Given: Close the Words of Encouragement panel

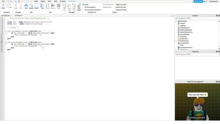Looking at the screenshot, I should (x=219, y=82).
